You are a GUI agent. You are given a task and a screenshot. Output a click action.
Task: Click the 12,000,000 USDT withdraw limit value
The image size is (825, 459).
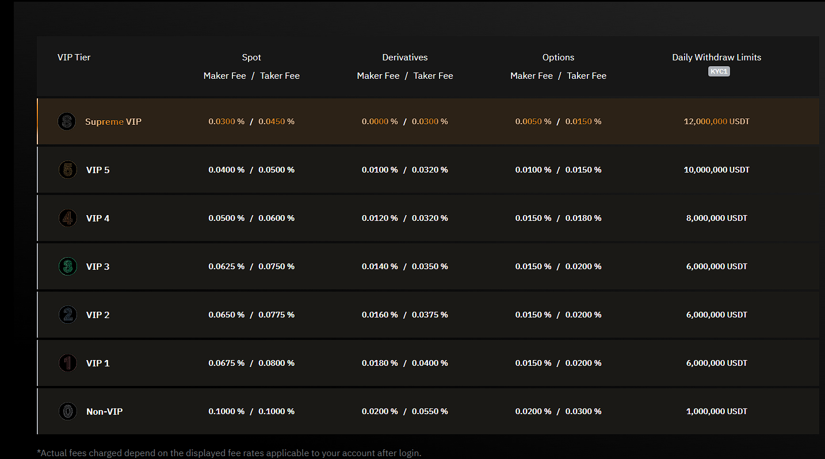coord(716,121)
